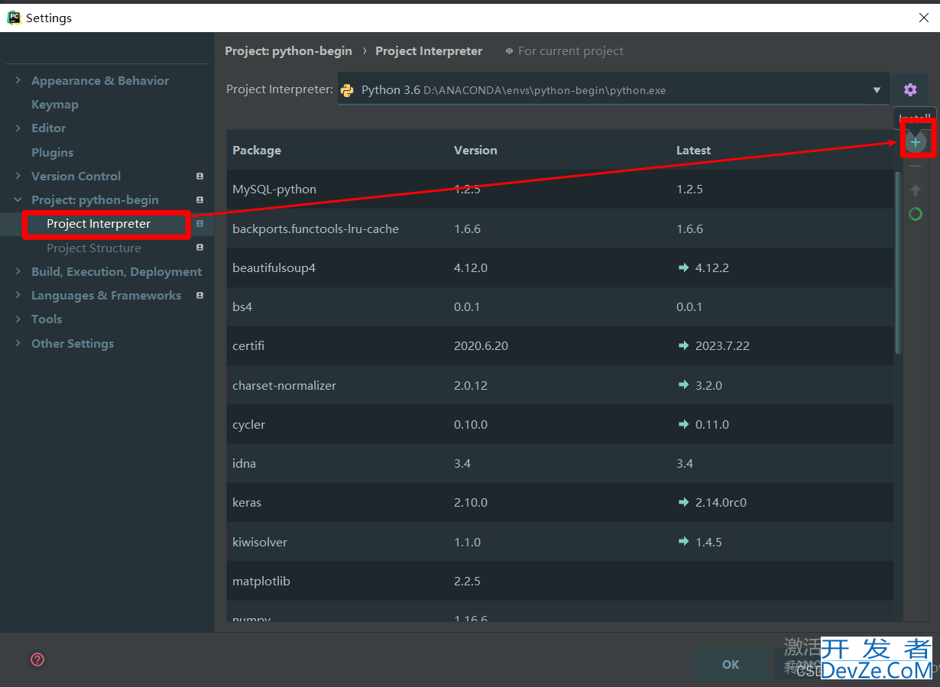Expand the Editor settings section
Viewport: 940px width, 687px height.
18,128
